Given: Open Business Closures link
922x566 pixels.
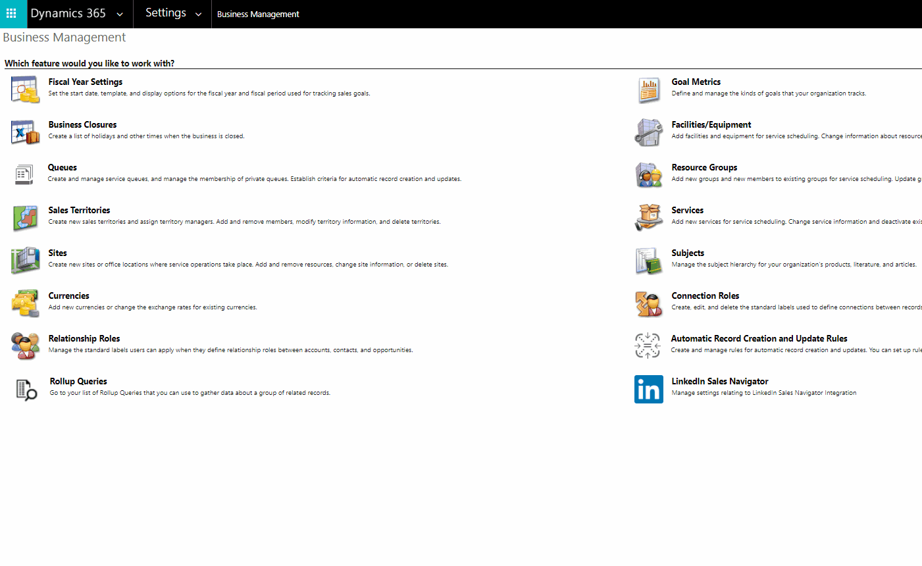Looking at the screenshot, I should 82,124.
